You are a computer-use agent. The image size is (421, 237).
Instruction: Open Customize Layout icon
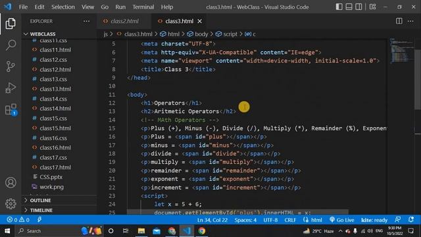pyautogui.click(x=373, y=7)
